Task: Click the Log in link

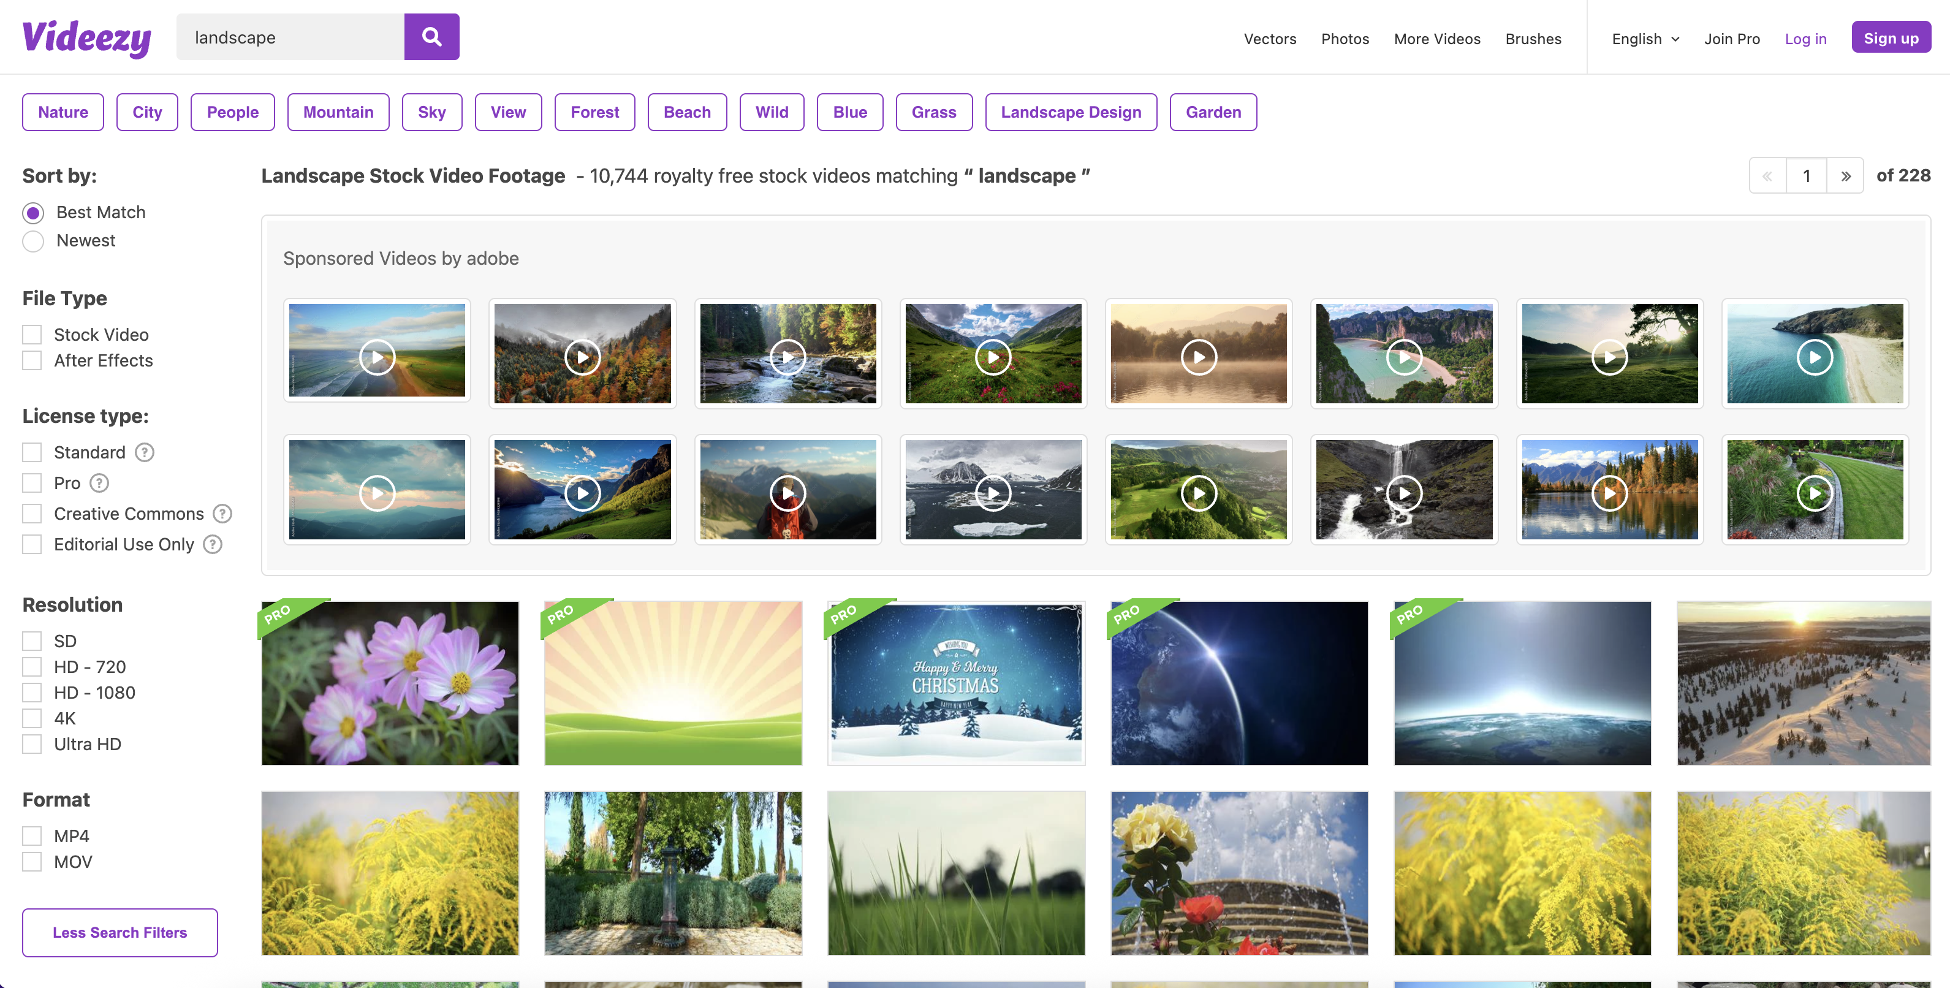Action: pyautogui.click(x=1805, y=39)
